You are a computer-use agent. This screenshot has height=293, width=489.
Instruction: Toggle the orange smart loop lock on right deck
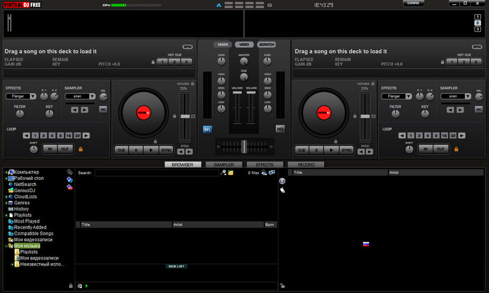(456, 149)
